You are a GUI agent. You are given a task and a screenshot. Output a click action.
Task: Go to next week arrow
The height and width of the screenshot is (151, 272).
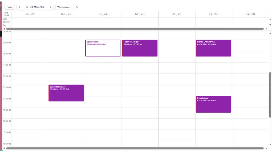51,7
